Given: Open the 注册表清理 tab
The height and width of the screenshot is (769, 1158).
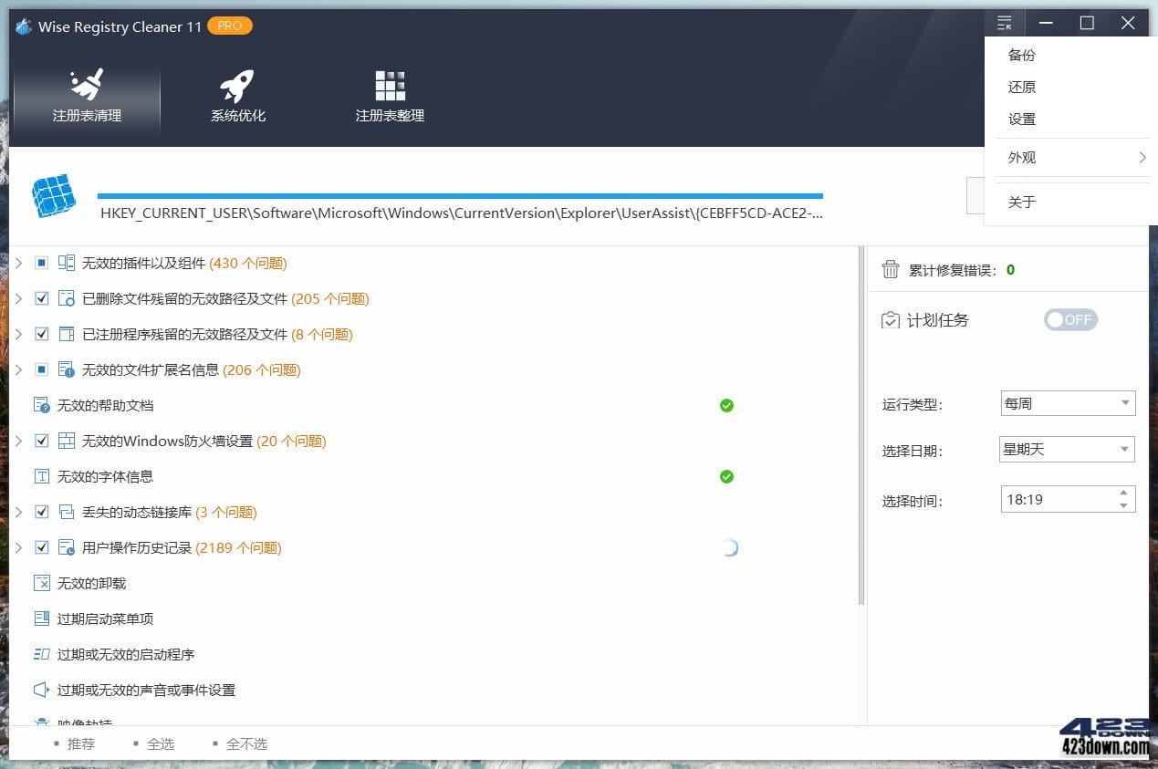Looking at the screenshot, I should 87,97.
